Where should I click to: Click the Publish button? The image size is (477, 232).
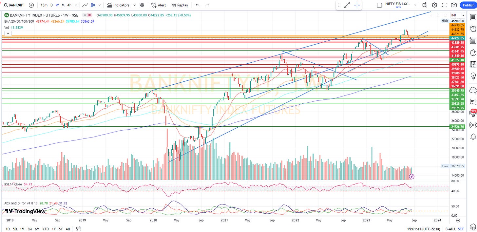468,5
